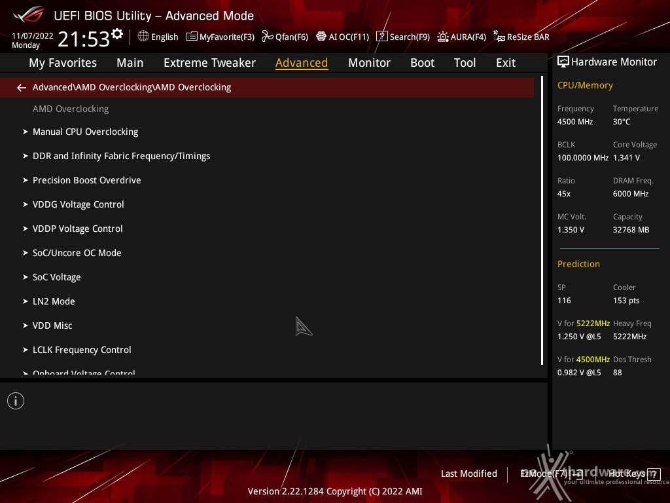Screen dimensions: 670x503
Task: Click the 11/07/2022 date text
Action: point(33,36)
